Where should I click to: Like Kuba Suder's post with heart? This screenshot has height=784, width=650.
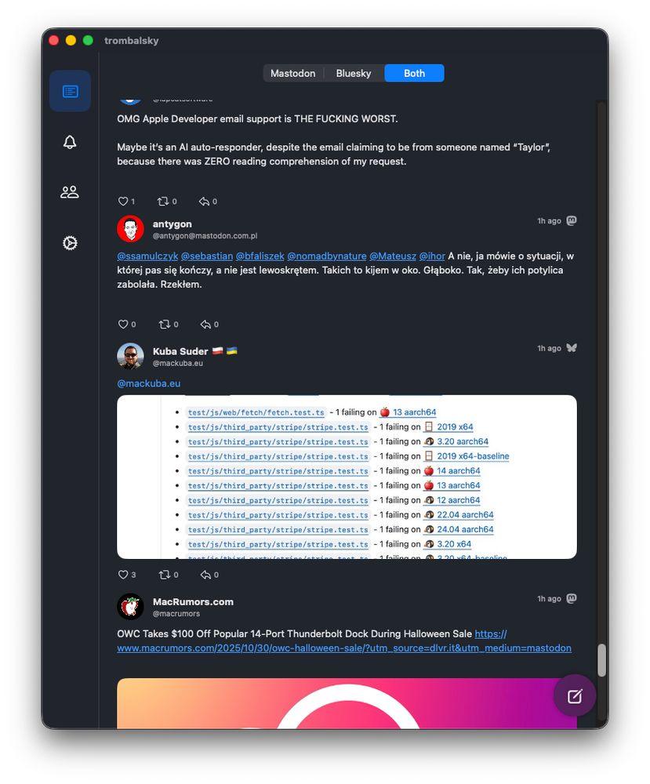pyautogui.click(x=123, y=575)
